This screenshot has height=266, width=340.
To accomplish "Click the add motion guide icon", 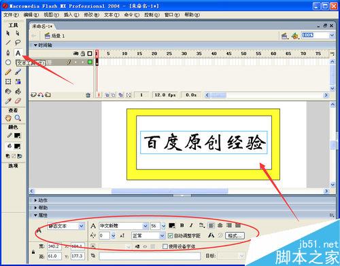I will 41,95.
